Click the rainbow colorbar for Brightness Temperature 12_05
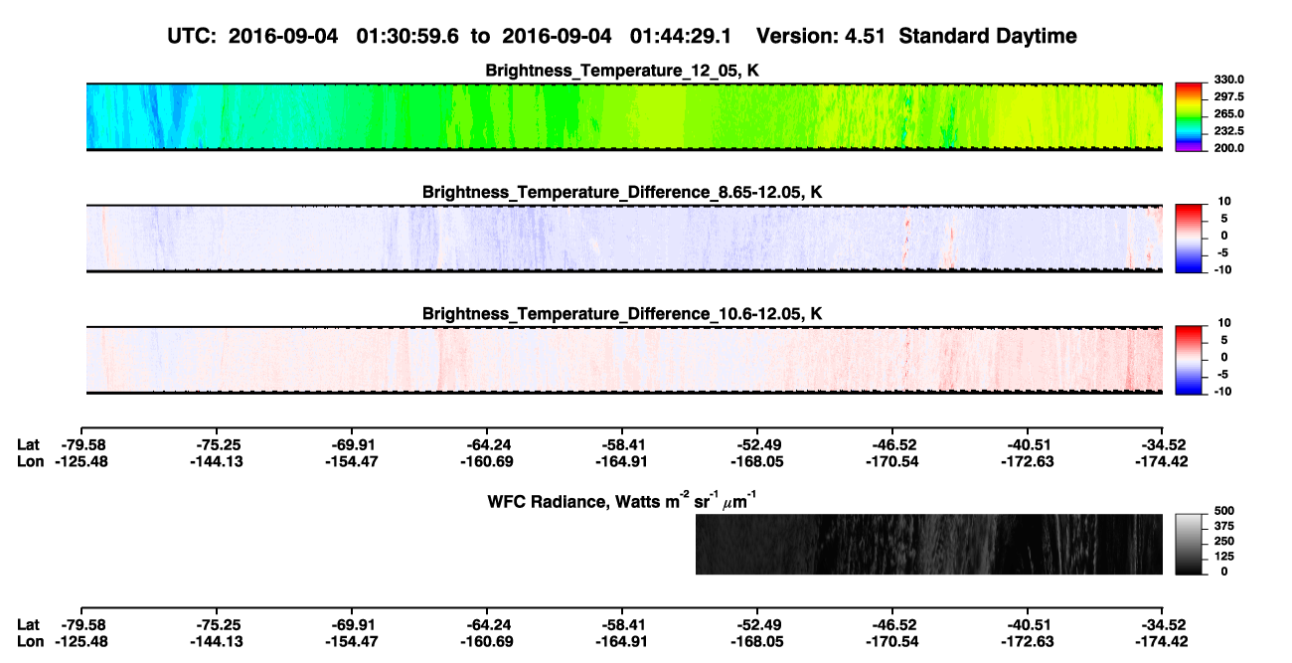Viewport: 1292px width, 663px height. 1190,117
